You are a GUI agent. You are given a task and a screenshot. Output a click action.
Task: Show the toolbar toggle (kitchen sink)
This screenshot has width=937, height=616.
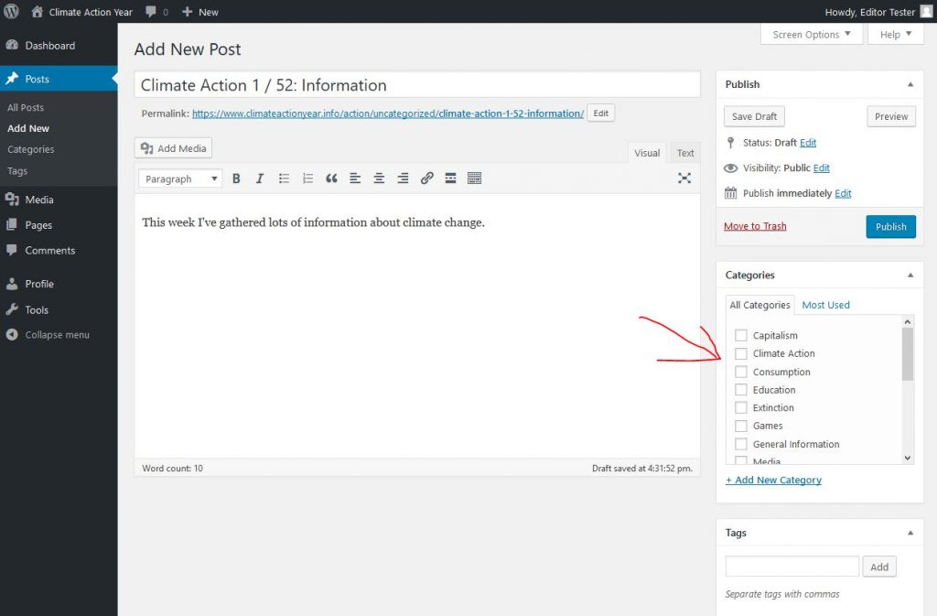474,178
